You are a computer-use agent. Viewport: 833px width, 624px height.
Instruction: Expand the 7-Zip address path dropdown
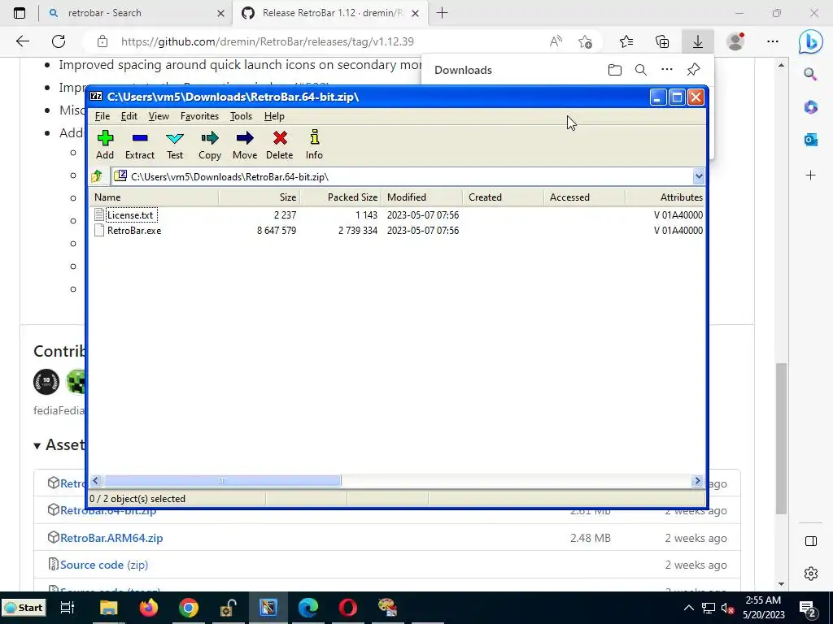click(698, 176)
